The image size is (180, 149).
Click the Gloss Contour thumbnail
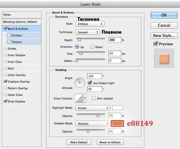tap(79, 98)
